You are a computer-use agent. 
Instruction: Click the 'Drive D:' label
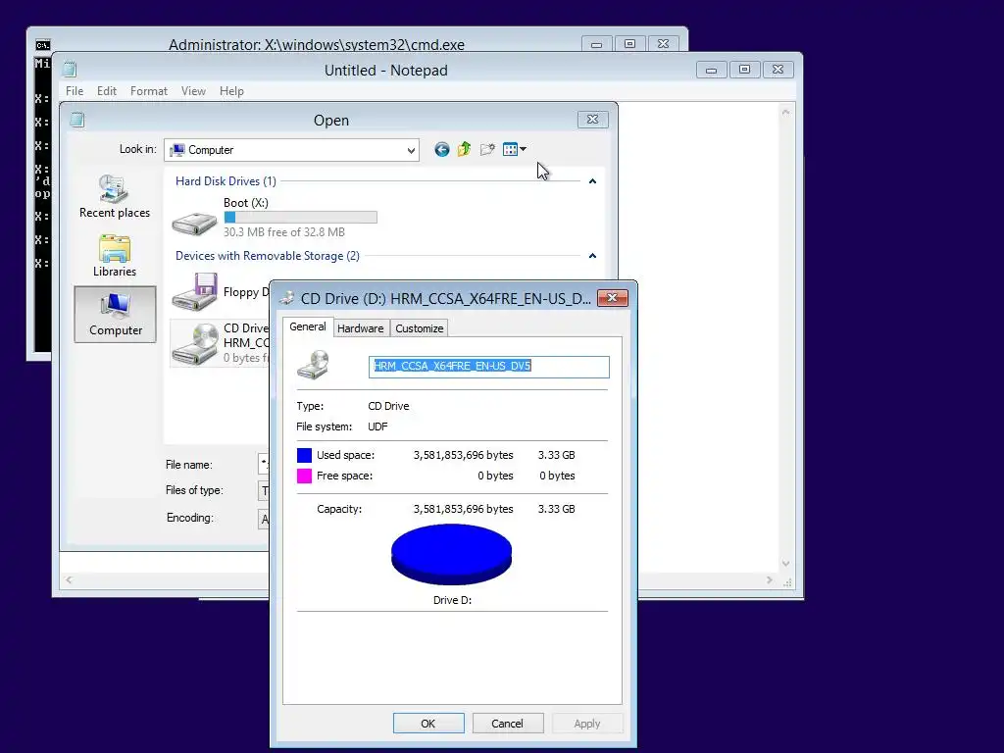[452, 600]
